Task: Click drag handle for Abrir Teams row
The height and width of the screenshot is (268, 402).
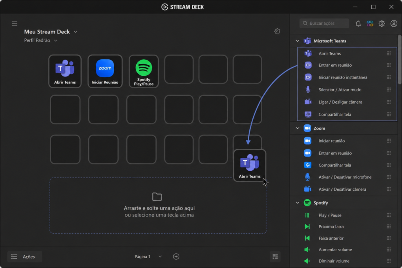Action: [389, 53]
